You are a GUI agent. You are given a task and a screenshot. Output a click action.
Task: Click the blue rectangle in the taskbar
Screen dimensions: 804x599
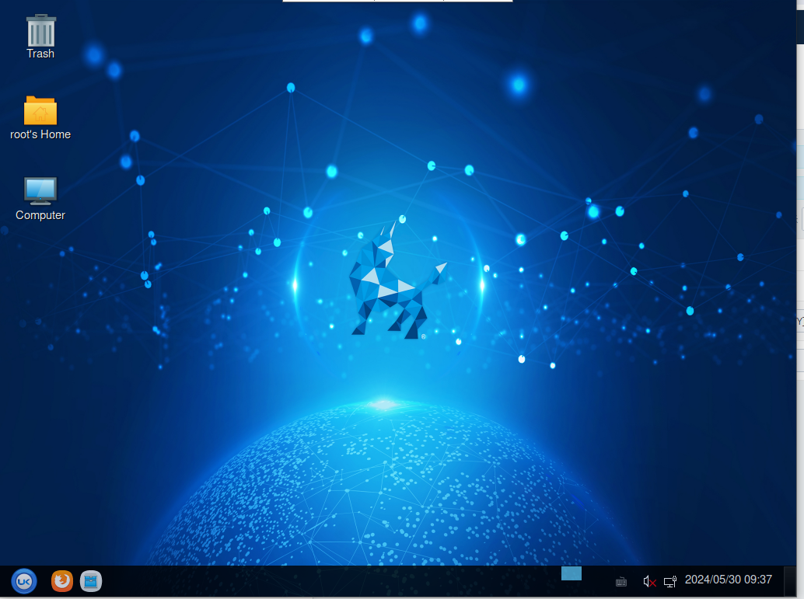[x=572, y=573]
